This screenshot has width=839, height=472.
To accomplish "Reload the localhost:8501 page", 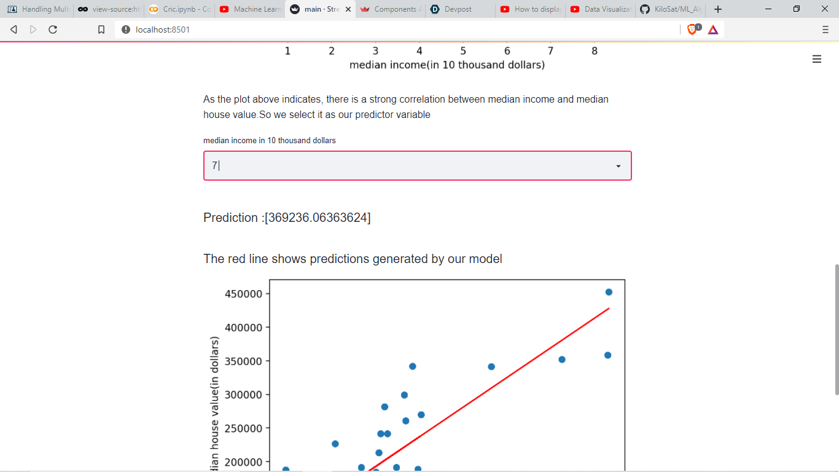I will [53, 29].
